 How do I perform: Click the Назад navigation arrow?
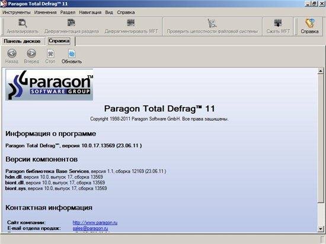(12, 53)
